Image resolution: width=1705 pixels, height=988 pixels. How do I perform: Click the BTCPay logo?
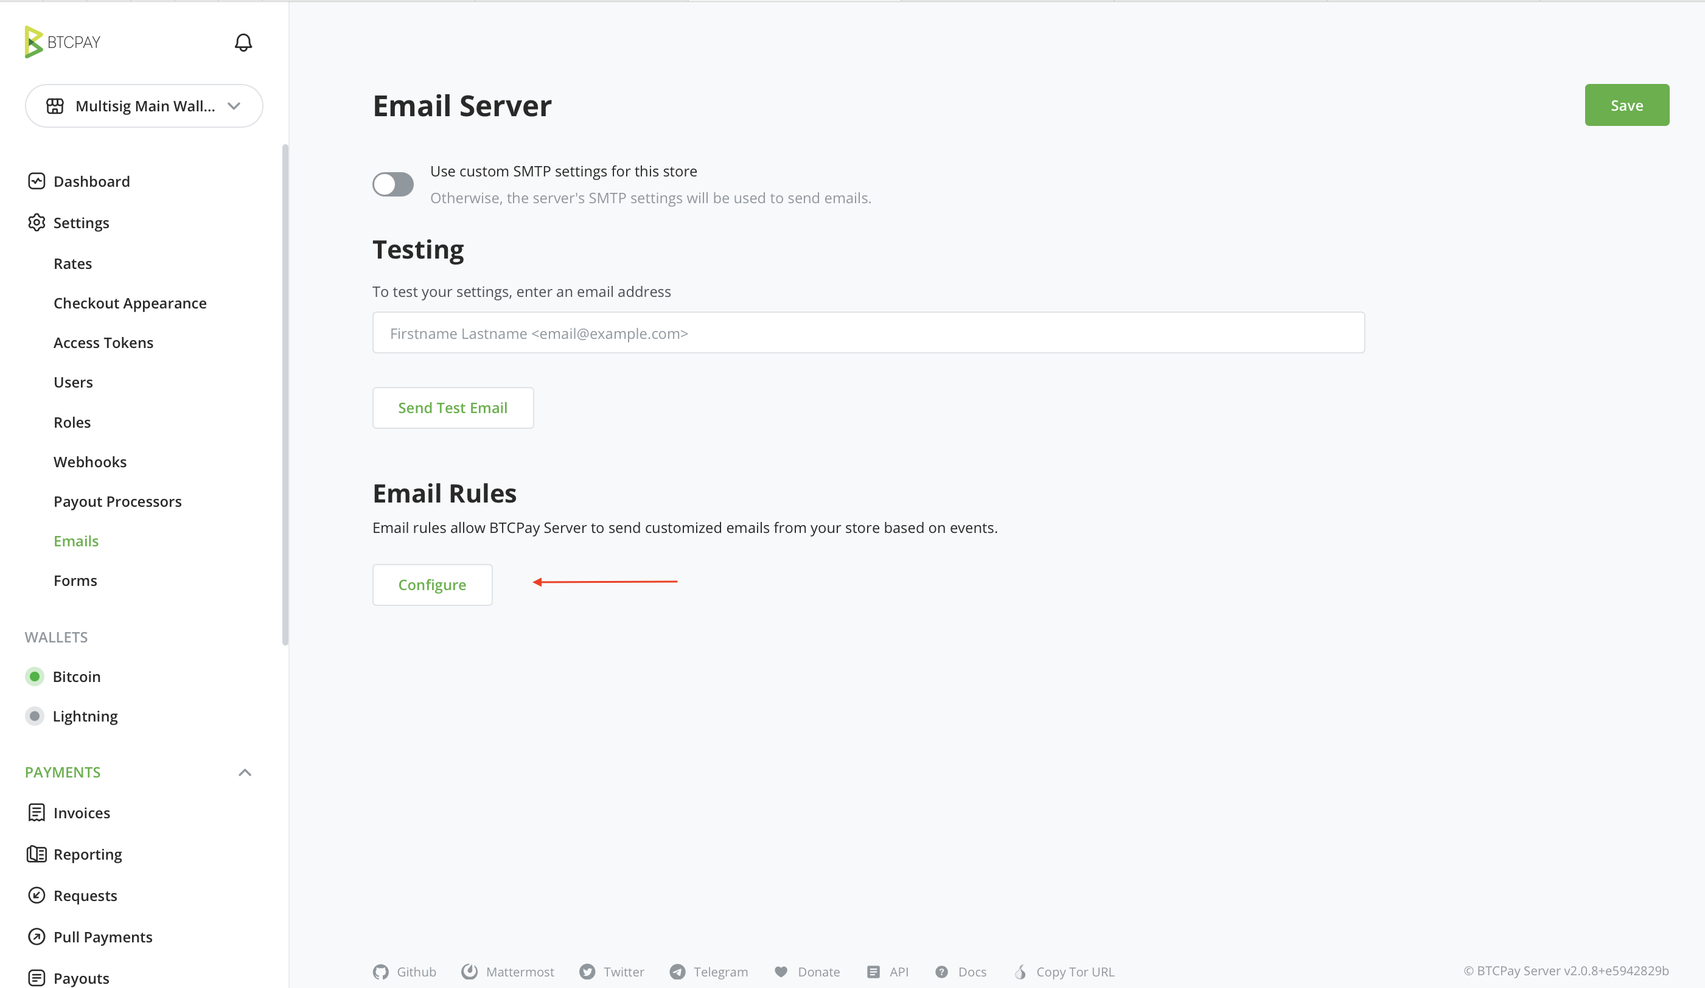click(62, 42)
